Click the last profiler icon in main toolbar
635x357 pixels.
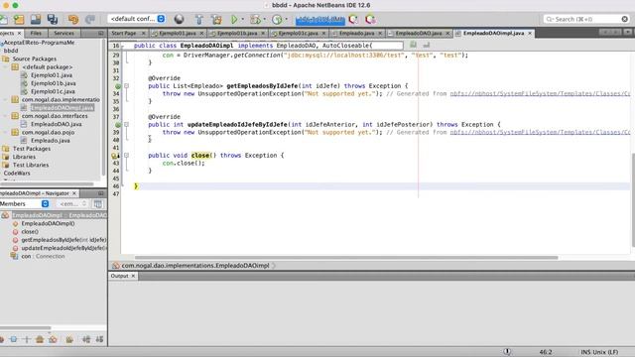(x=370, y=19)
